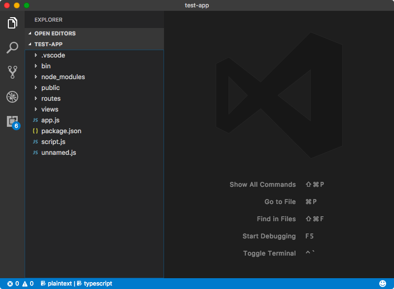Expand the .vscode folder arrow
Viewport: 394px width, 289px height.
coord(36,55)
